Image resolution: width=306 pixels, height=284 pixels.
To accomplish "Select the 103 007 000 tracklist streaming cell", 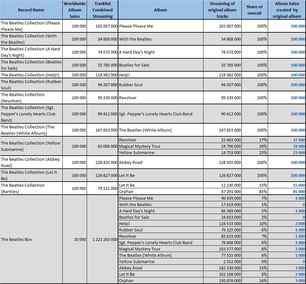I will point(103,26).
